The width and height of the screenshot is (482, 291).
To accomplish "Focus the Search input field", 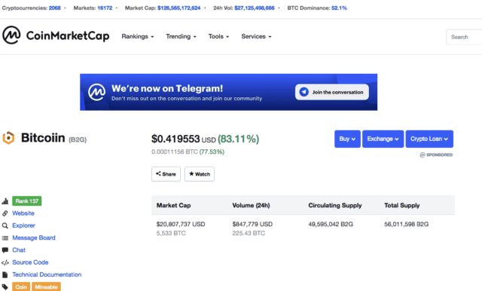I will point(464,37).
